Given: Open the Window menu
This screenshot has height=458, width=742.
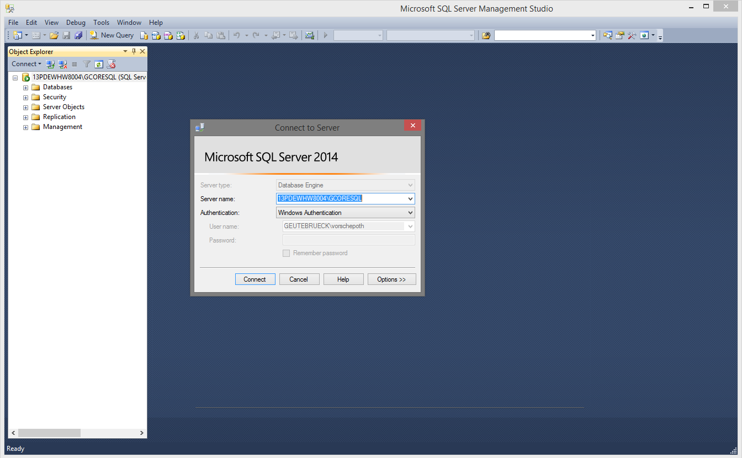Looking at the screenshot, I should click(x=129, y=23).
